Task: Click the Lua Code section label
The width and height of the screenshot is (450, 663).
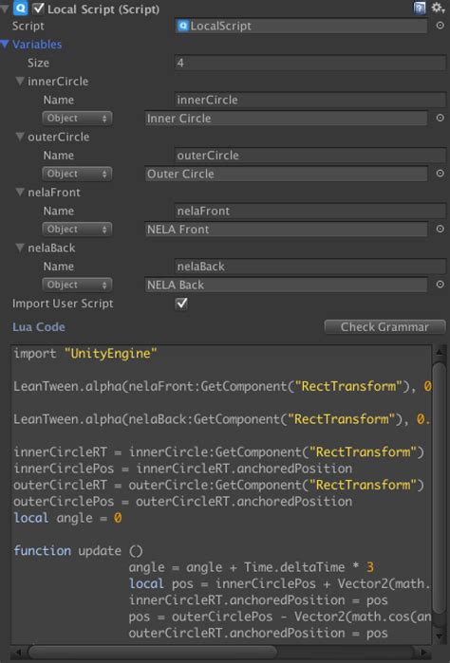Action: coord(39,327)
